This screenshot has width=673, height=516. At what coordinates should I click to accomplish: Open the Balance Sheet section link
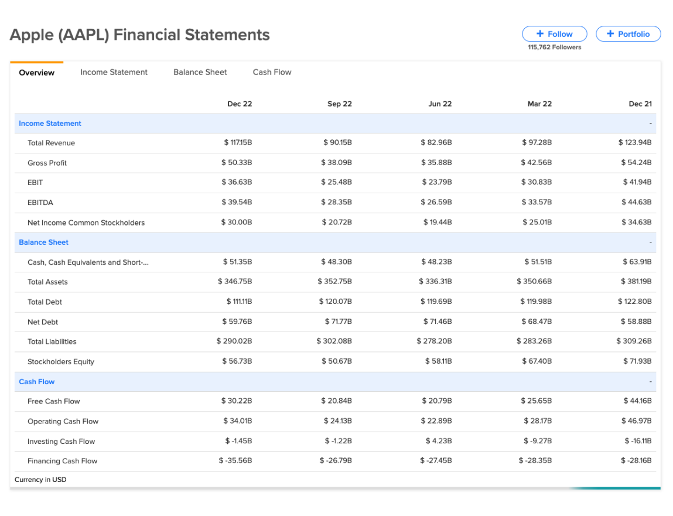point(43,242)
